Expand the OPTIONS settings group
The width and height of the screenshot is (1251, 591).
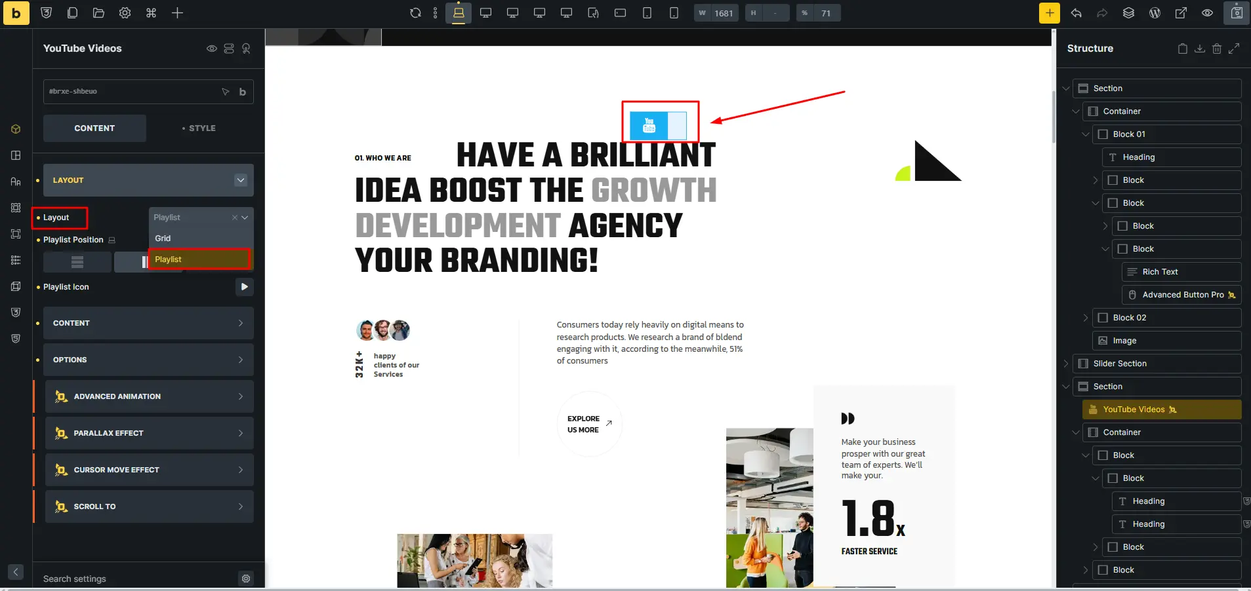point(148,360)
